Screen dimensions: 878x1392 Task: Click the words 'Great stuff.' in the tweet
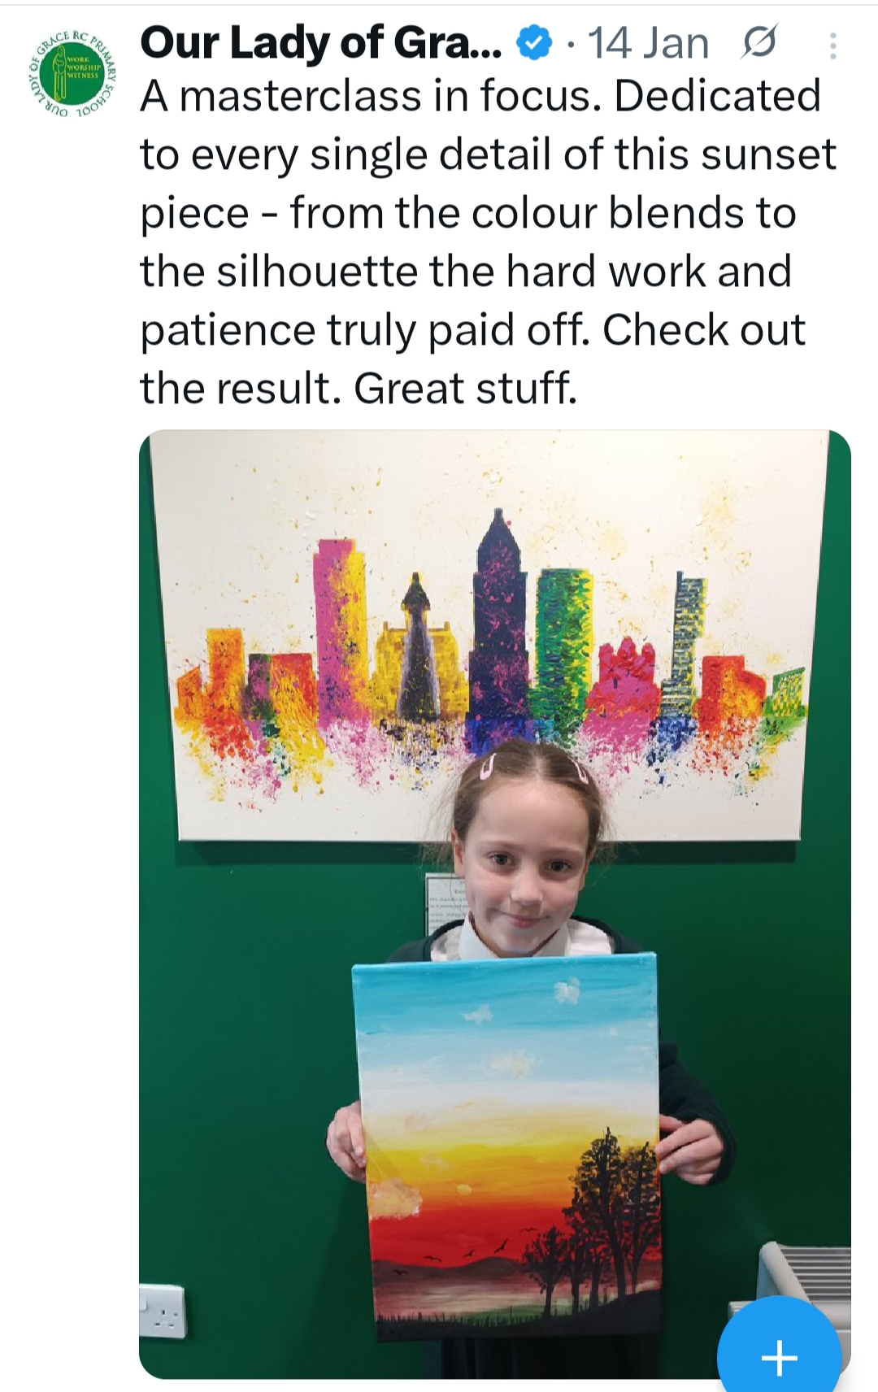click(x=465, y=388)
